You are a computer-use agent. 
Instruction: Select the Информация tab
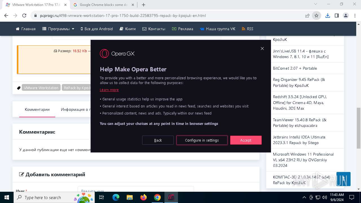tap(76, 109)
